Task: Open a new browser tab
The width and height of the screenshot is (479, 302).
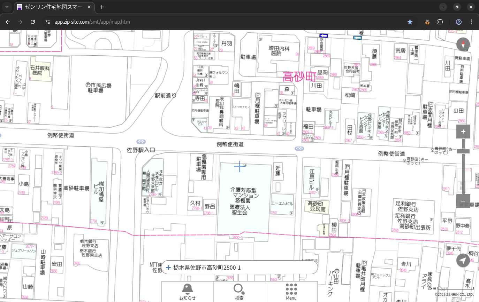Action: point(102,7)
